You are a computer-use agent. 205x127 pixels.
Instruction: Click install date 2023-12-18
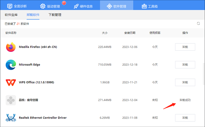130,65
